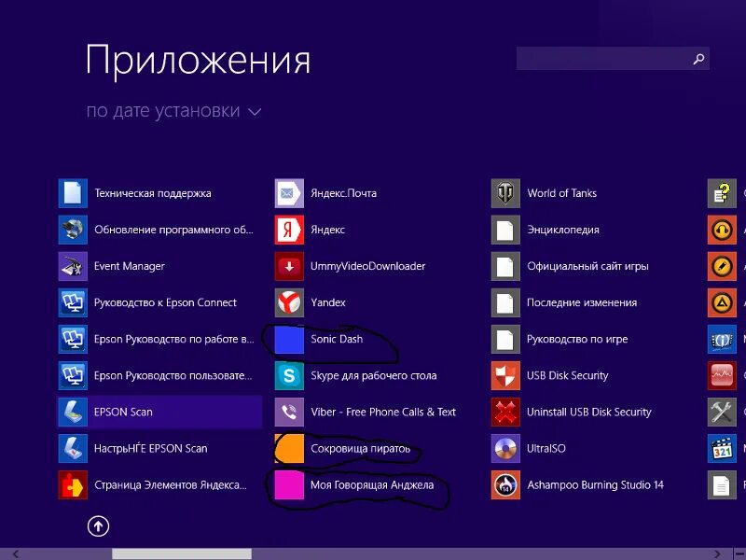This screenshot has height=560, width=746.
Task: Launch Ashampoo Burning Studio 14 icon
Action: tap(505, 484)
